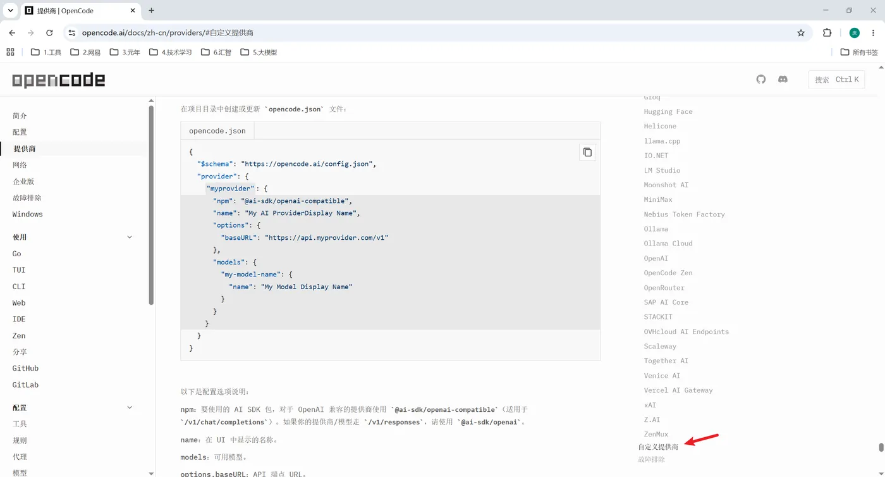Open the GitHub icon in the header
Screen dimensions: 885x477
(x=761, y=79)
